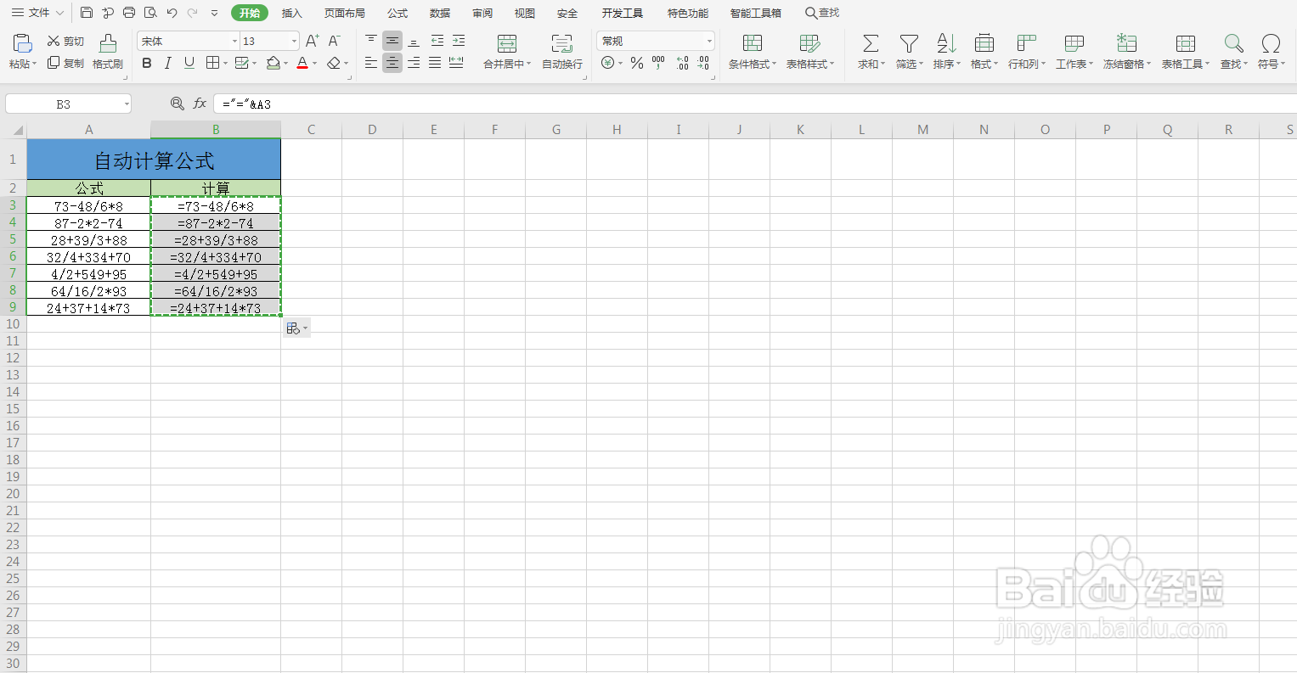The height and width of the screenshot is (673, 1297).
Task: Click the increase decimal places icon
Action: pyautogui.click(x=682, y=63)
